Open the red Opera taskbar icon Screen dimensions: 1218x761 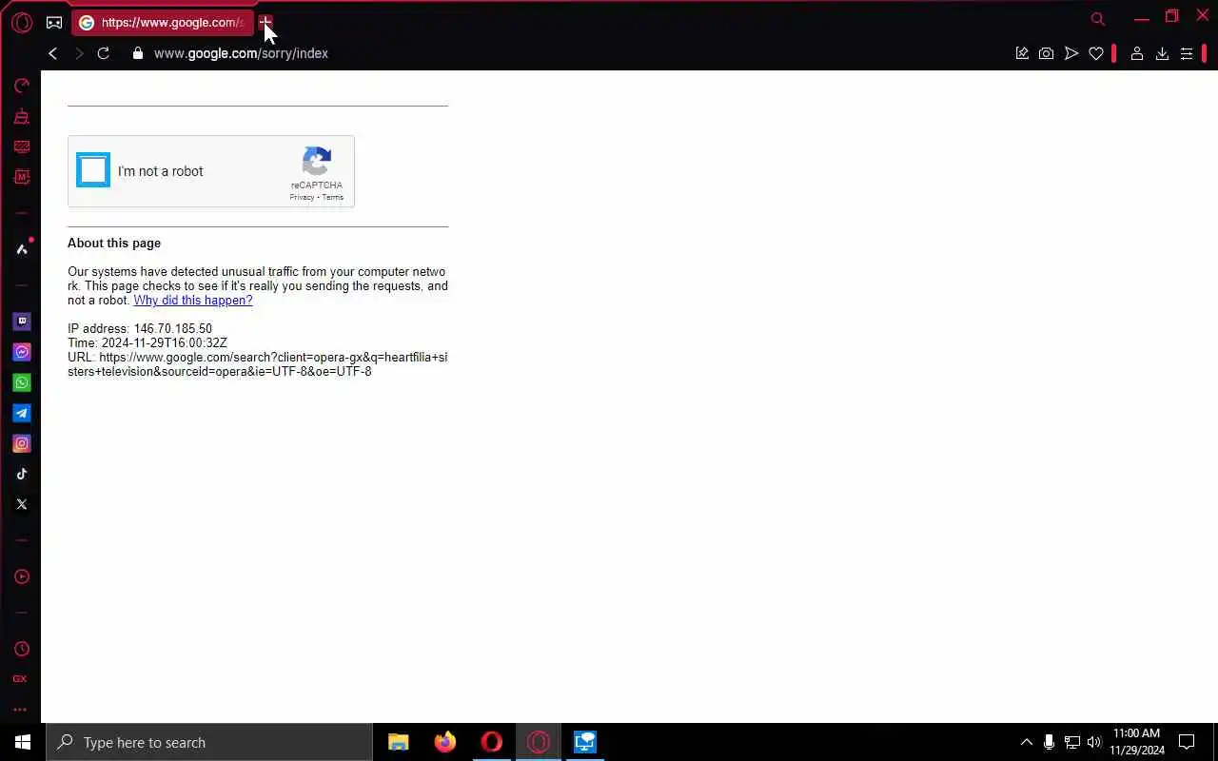click(492, 742)
